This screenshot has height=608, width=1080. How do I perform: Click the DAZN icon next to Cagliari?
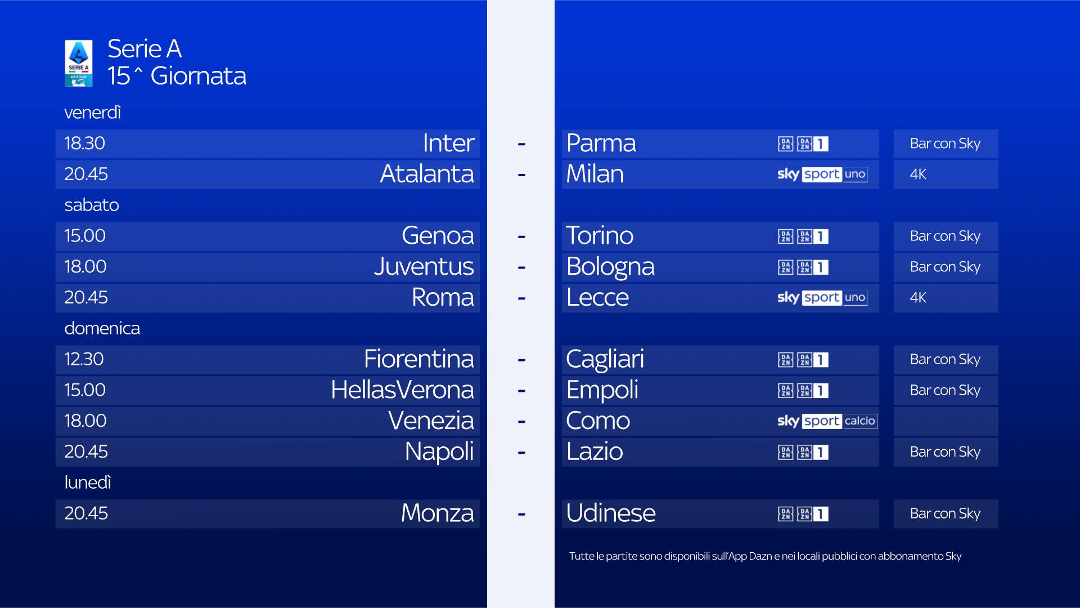[x=803, y=360]
